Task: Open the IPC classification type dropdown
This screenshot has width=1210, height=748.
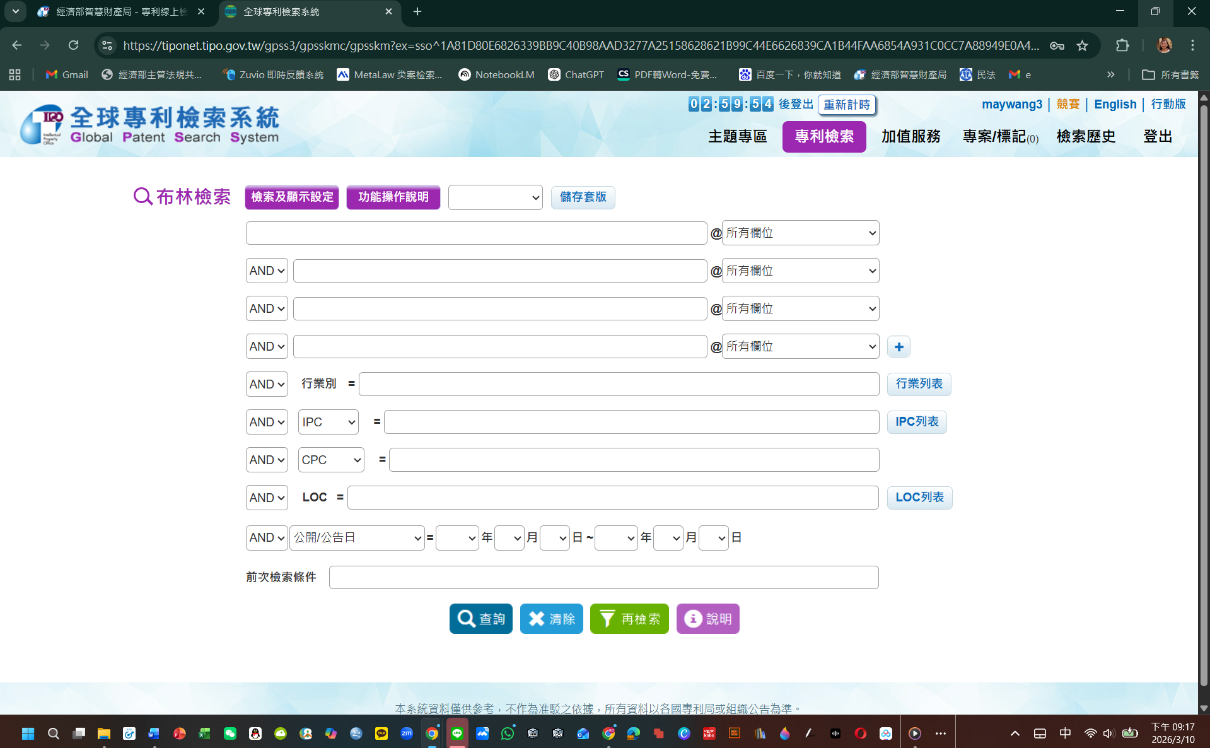Action: (328, 422)
